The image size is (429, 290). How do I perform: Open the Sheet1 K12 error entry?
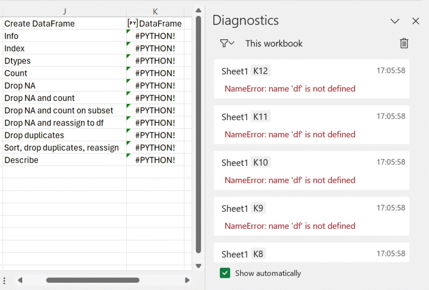(x=311, y=79)
